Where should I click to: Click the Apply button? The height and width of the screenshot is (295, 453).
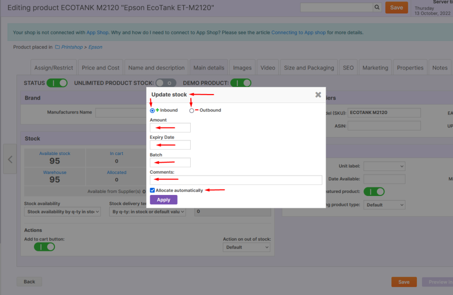click(x=164, y=199)
